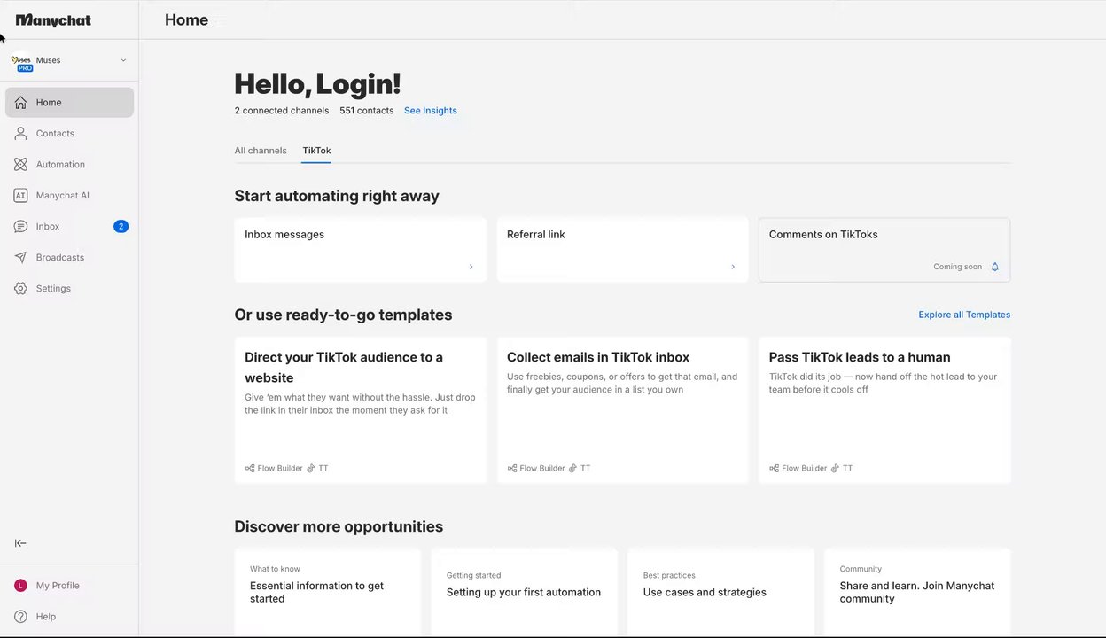Click the Muses PRO account logo
The height and width of the screenshot is (638, 1106).
tap(21, 62)
